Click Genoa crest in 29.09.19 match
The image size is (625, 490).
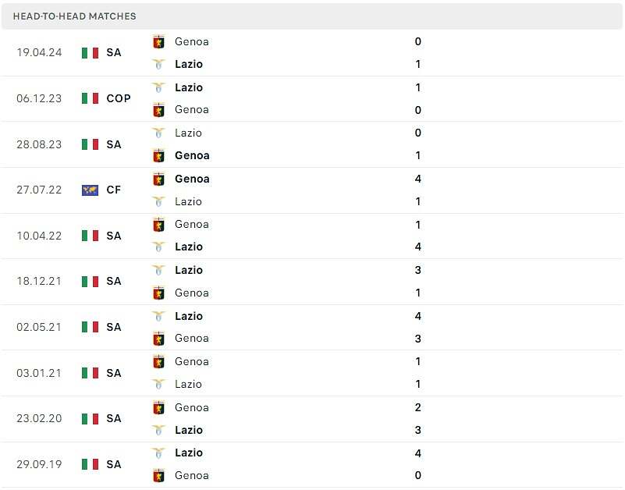158,476
